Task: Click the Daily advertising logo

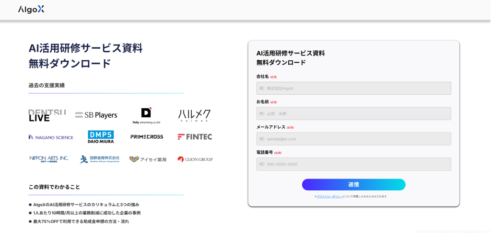Action: pyautogui.click(x=146, y=116)
